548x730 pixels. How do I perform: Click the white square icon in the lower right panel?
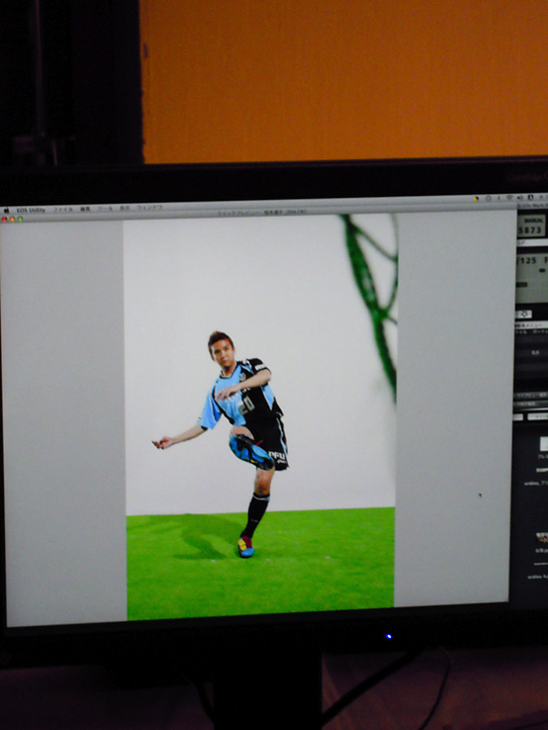tap(544, 444)
